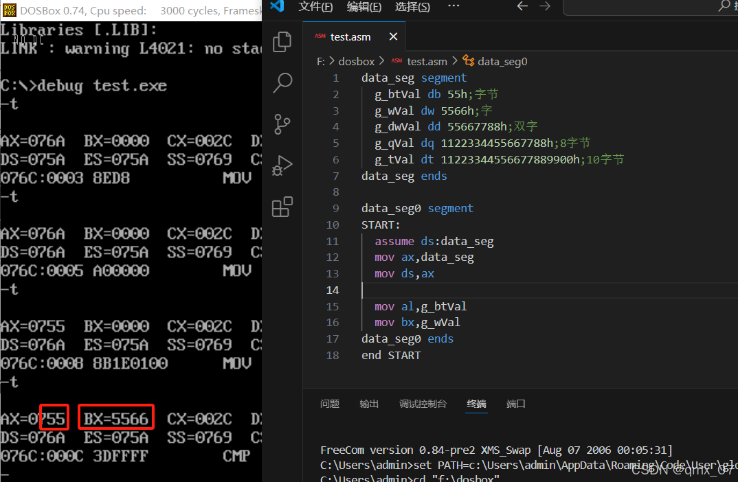Switch to the 端口 panel tab
Screen dimensions: 738x482
(516, 404)
